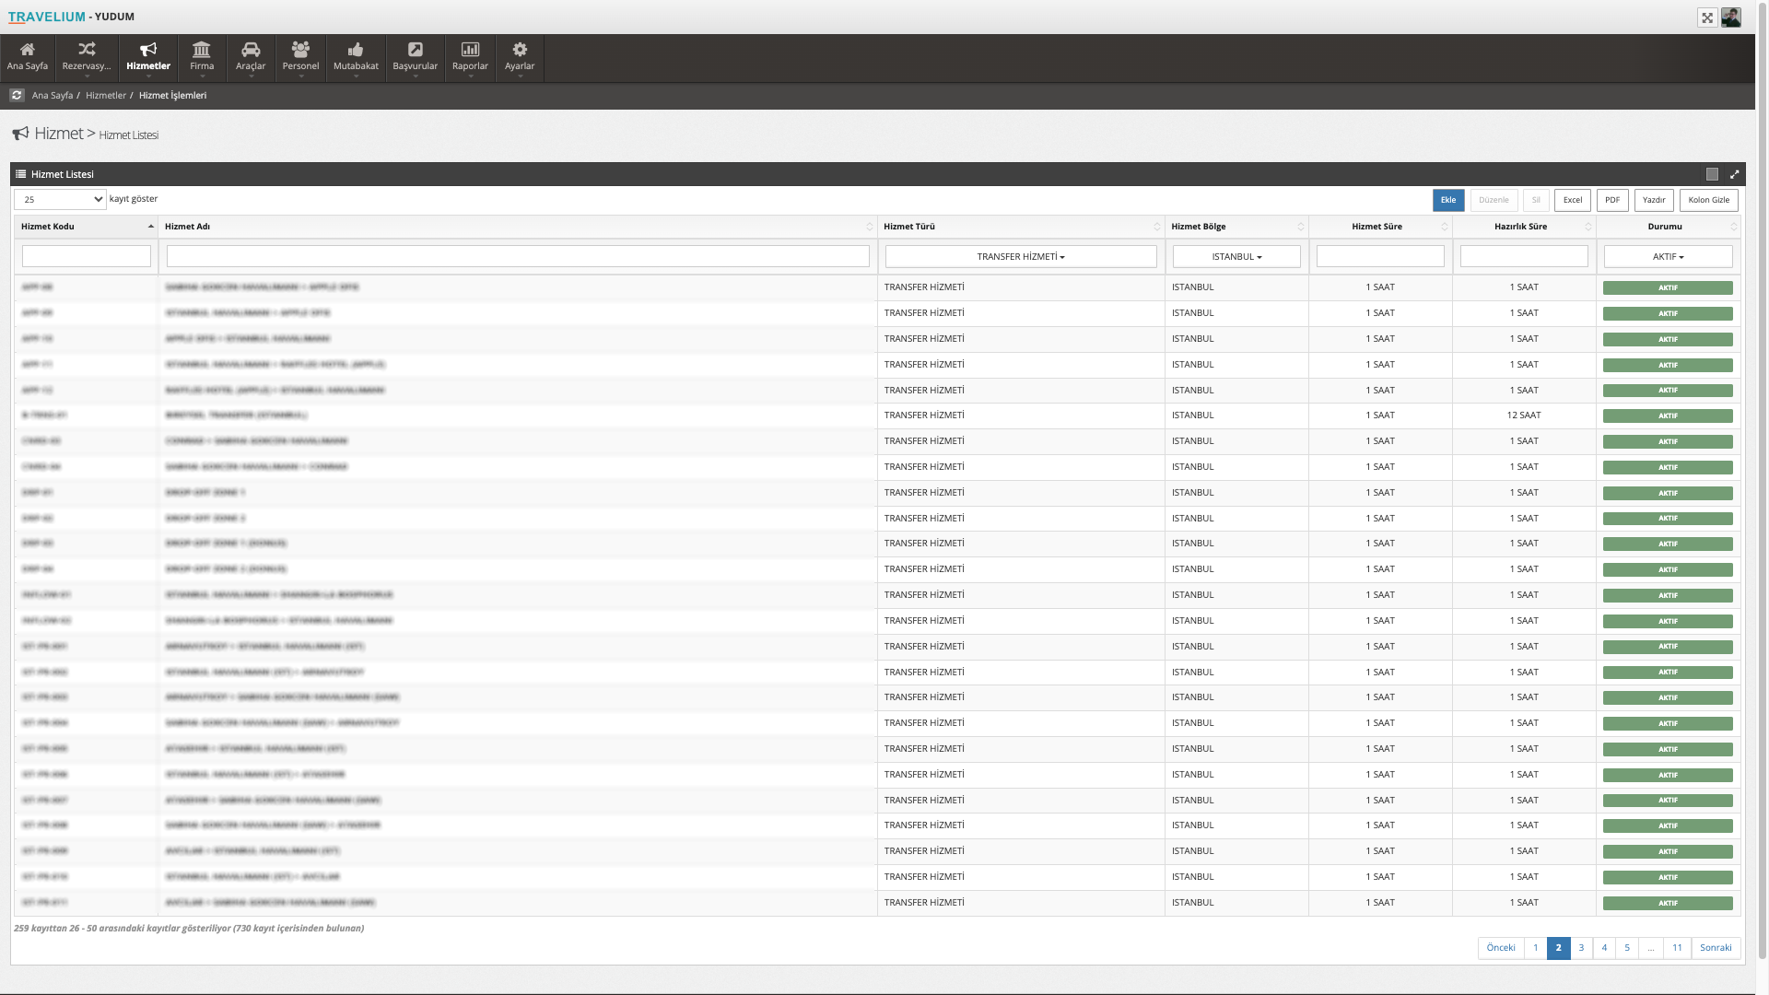Viewport: 1769px width, 995px height.
Task: Open the ISTANBUL region filter dropdown
Action: (1236, 257)
